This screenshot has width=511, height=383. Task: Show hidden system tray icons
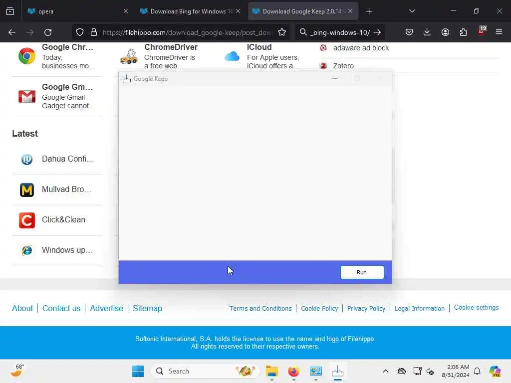[x=386, y=371]
